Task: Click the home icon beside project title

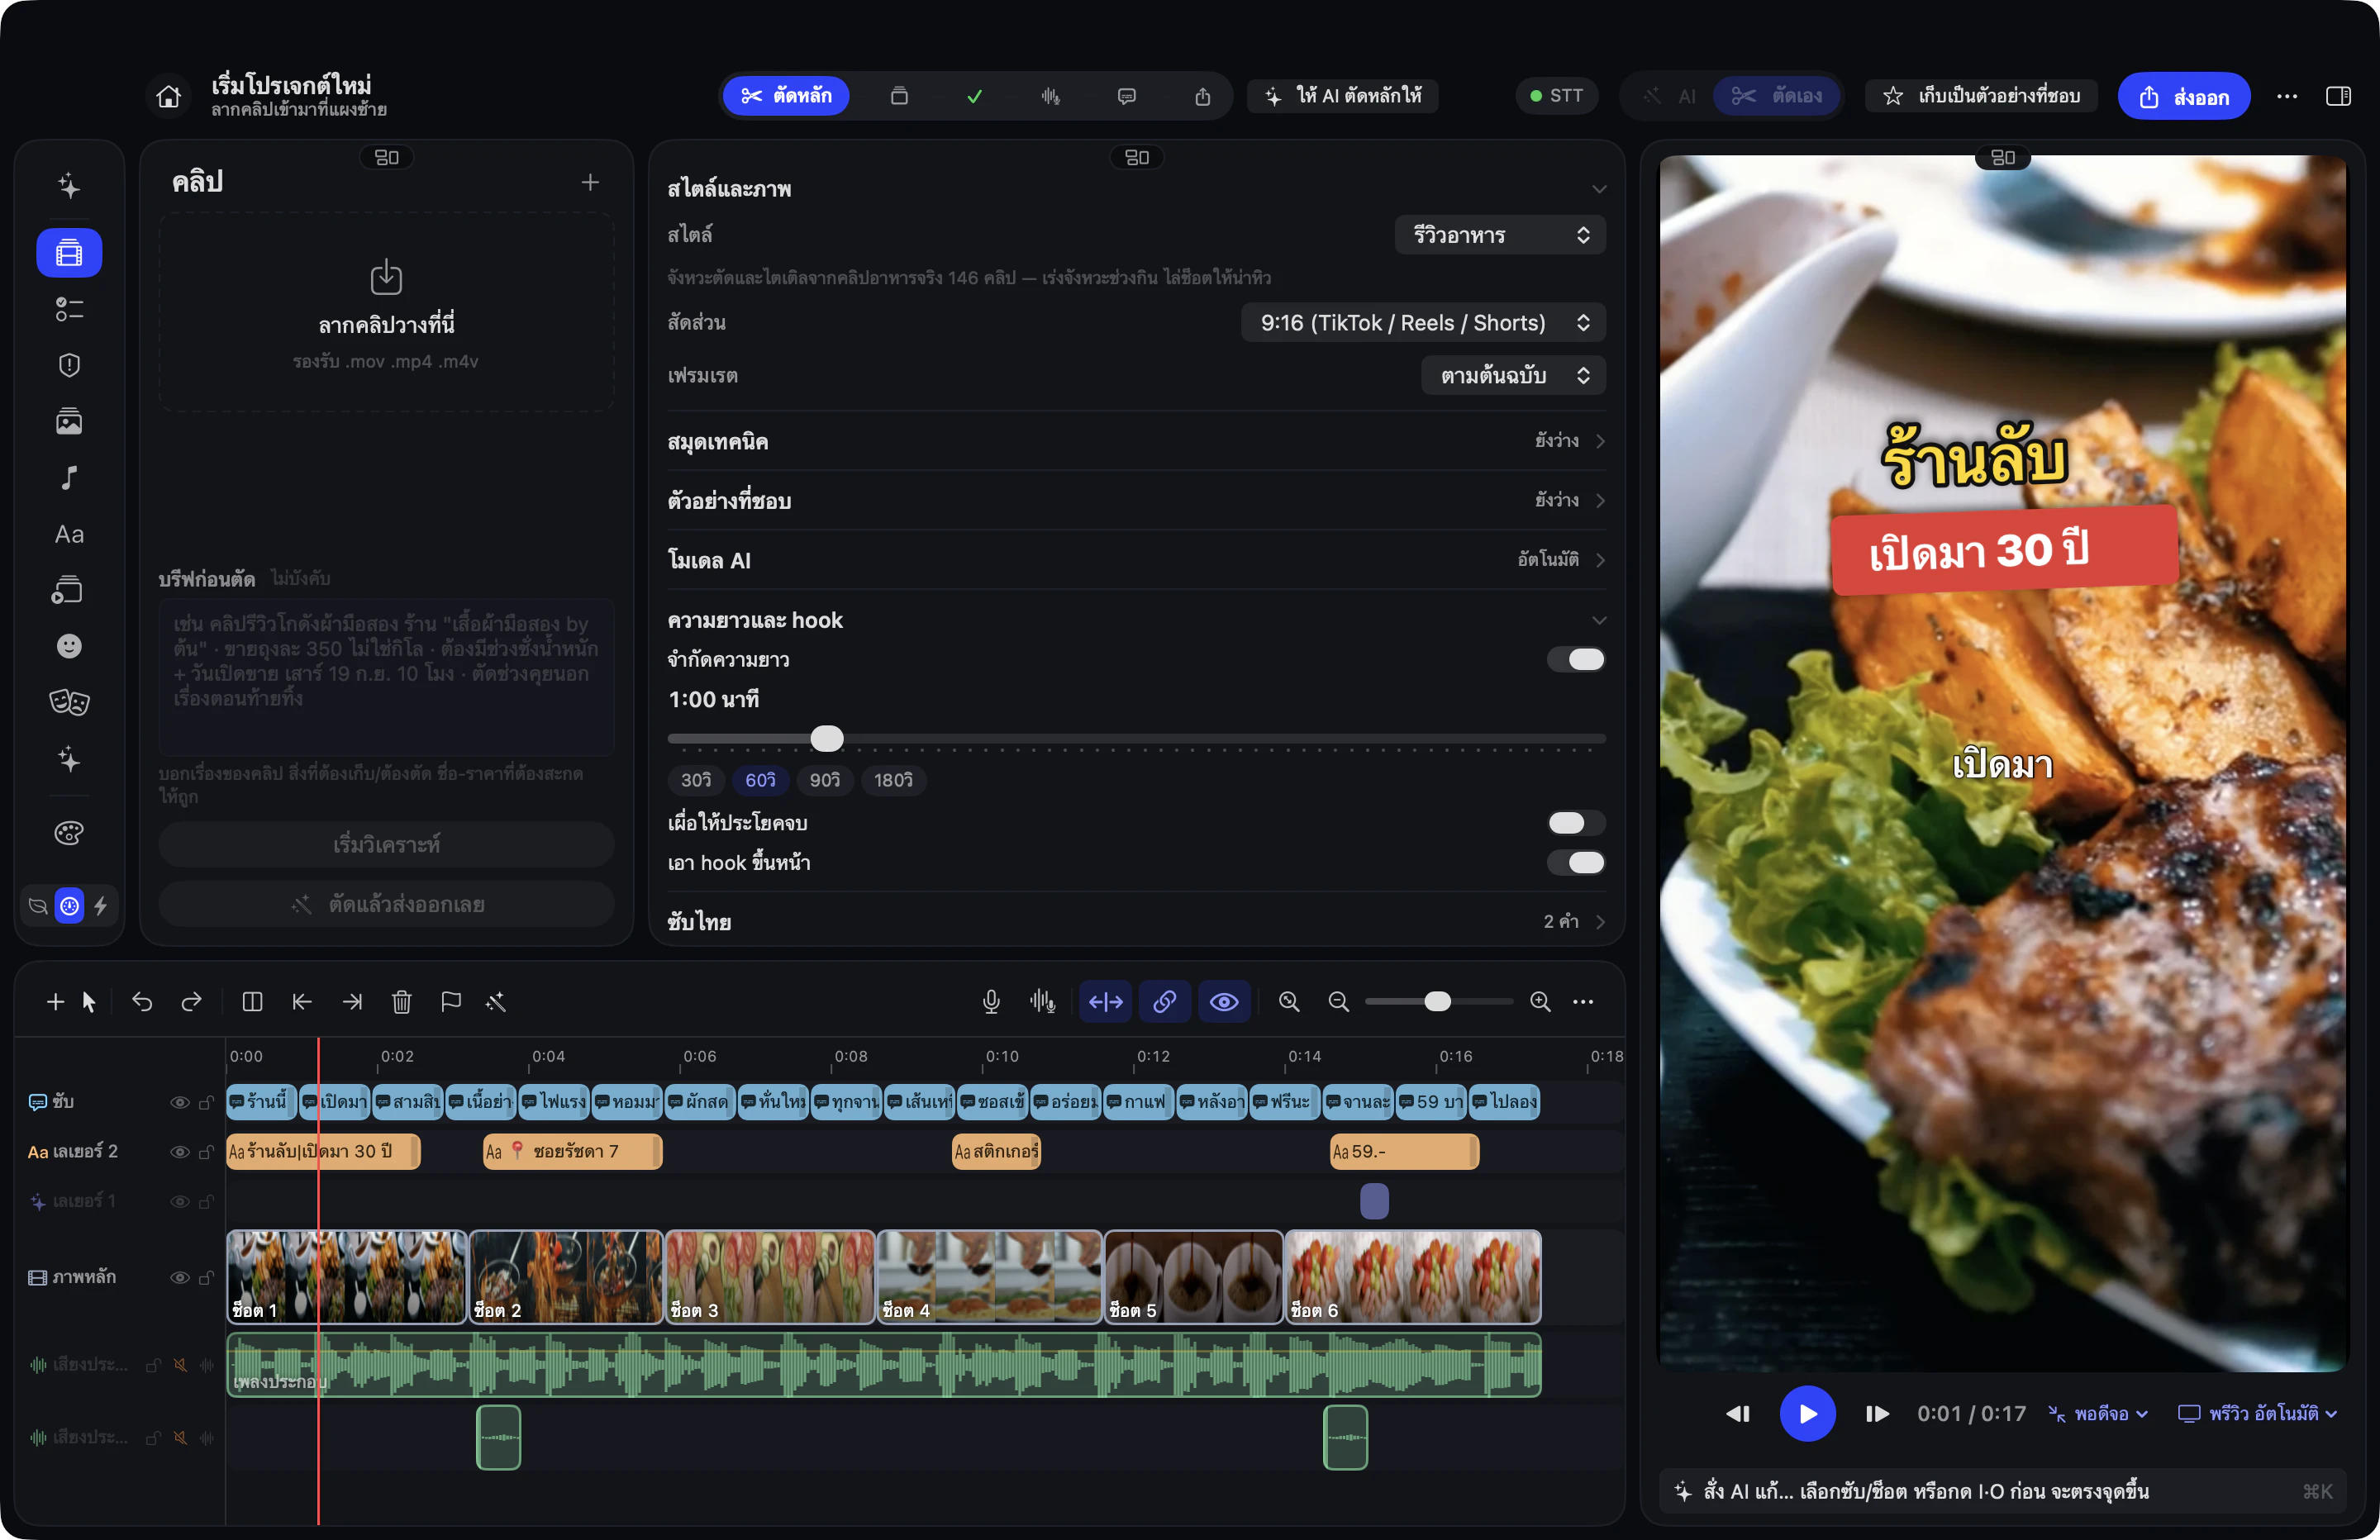Action: [169, 97]
